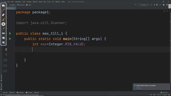Click the monitor screen icon in annotation bar

pyautogui.click(x=3, y=38)
